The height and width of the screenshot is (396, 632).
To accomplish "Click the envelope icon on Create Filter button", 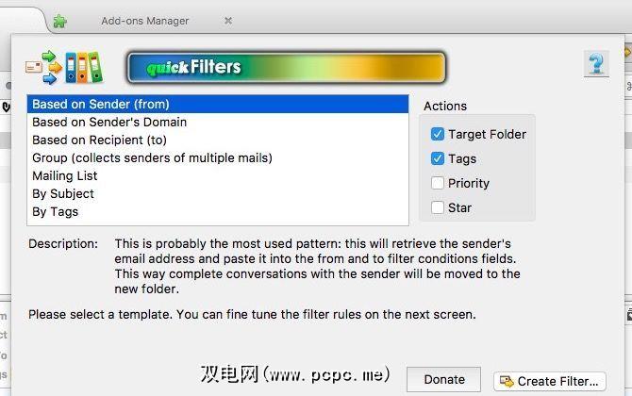I will [x=506, y=381].
